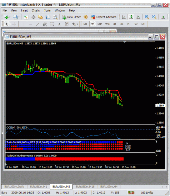Open MetaEditor yellow diamond icon
Image resolution: width=170 pixels, height=196 pixels.
(x=86, y=17)
